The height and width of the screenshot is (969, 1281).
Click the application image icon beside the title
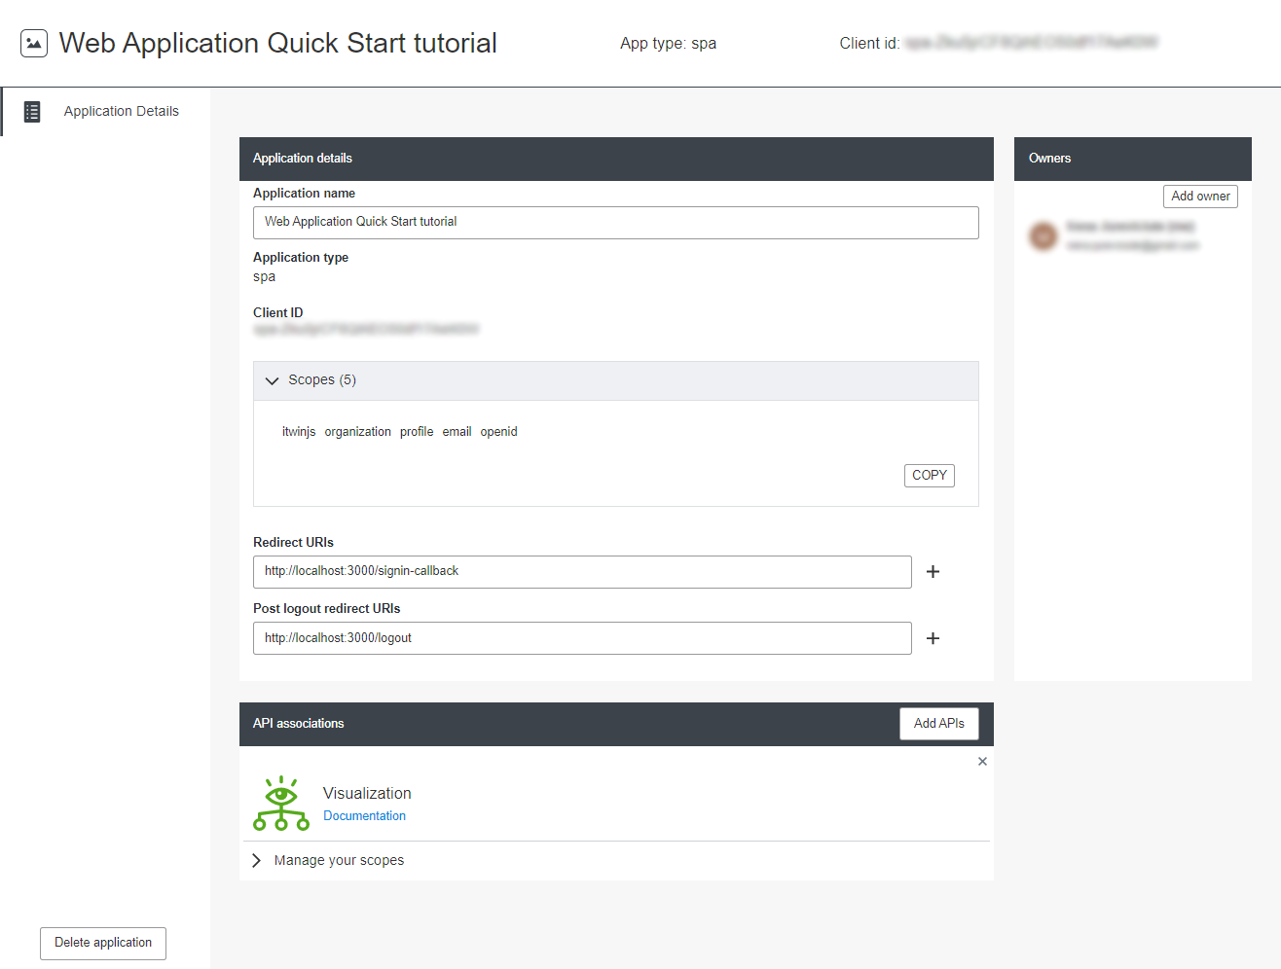(34, 44)
